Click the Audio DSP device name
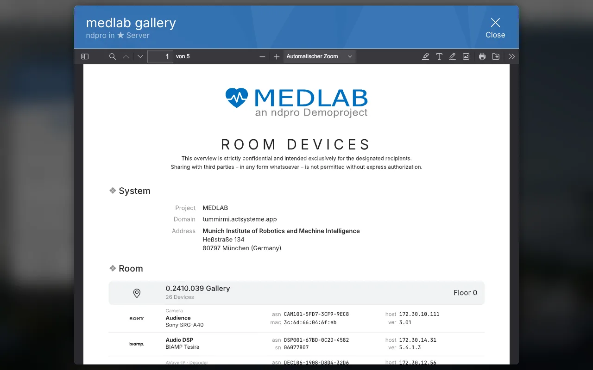The height and width of the screenshot is (370, 593). [179, 340]
